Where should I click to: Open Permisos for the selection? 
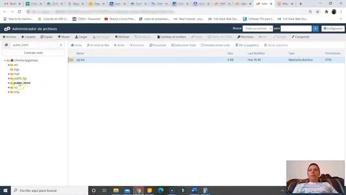coord(245,37)
